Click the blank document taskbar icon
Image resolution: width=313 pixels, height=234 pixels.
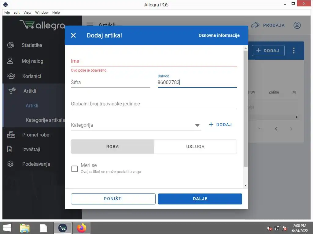tap(43, 228)
